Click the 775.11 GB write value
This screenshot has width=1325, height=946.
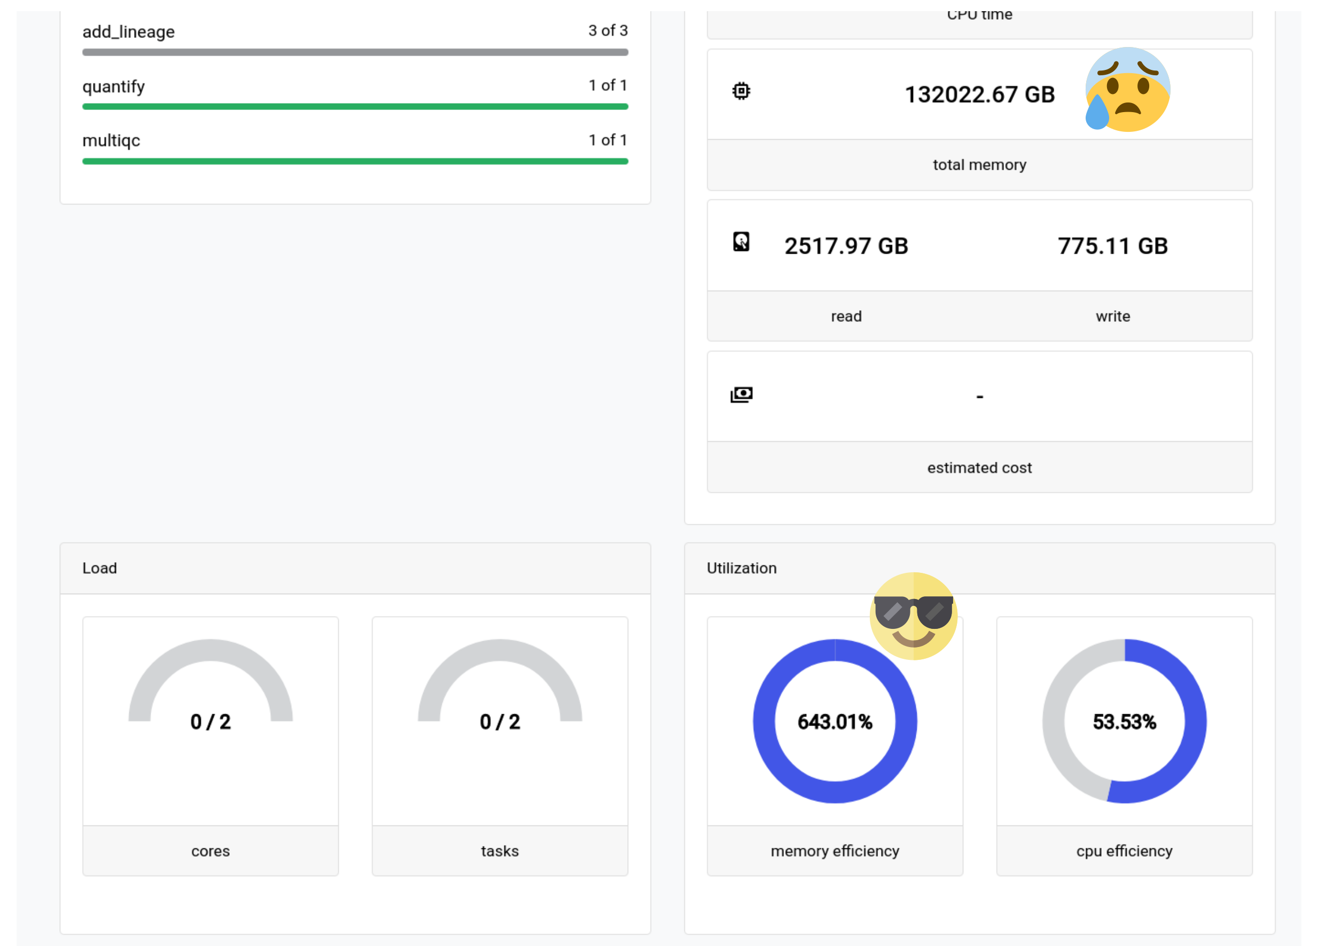point(1112,246)
